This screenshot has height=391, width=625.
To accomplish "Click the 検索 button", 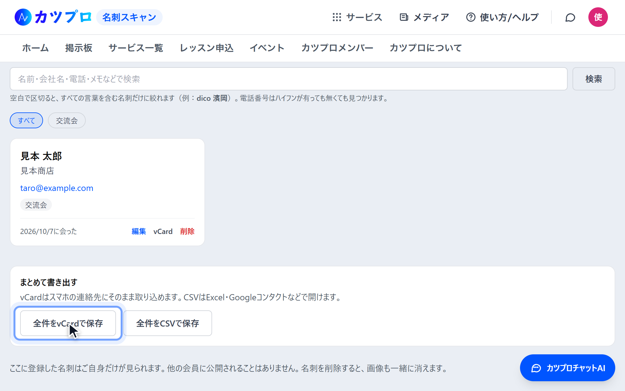I will (594, 79).
